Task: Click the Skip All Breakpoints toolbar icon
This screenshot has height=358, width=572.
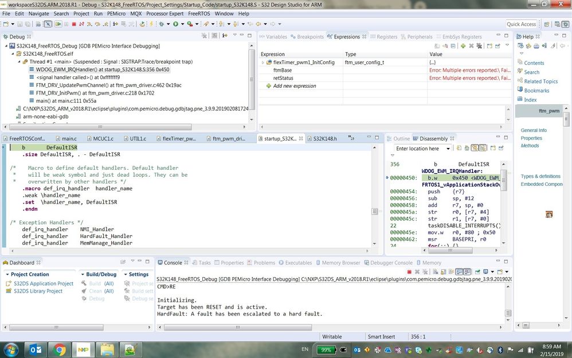Action: click(x=48, y=24)
